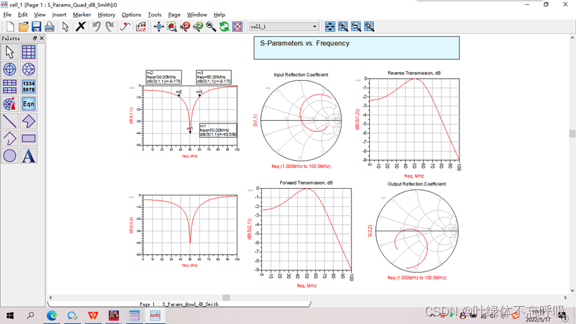Undo the last action
Viewport: 576px width, 324px height.
tap(96, 27)
